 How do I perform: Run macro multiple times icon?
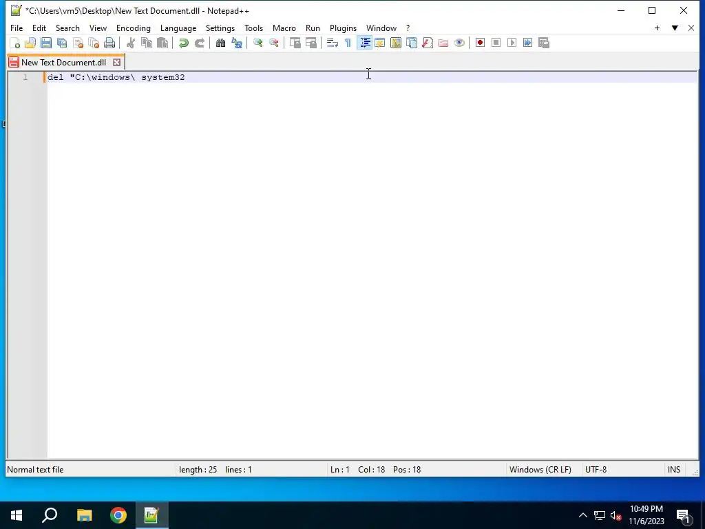point(527,43)
